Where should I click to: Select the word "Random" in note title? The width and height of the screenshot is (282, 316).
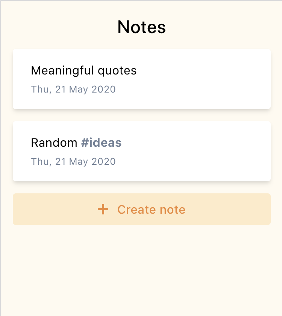point(54,143)
